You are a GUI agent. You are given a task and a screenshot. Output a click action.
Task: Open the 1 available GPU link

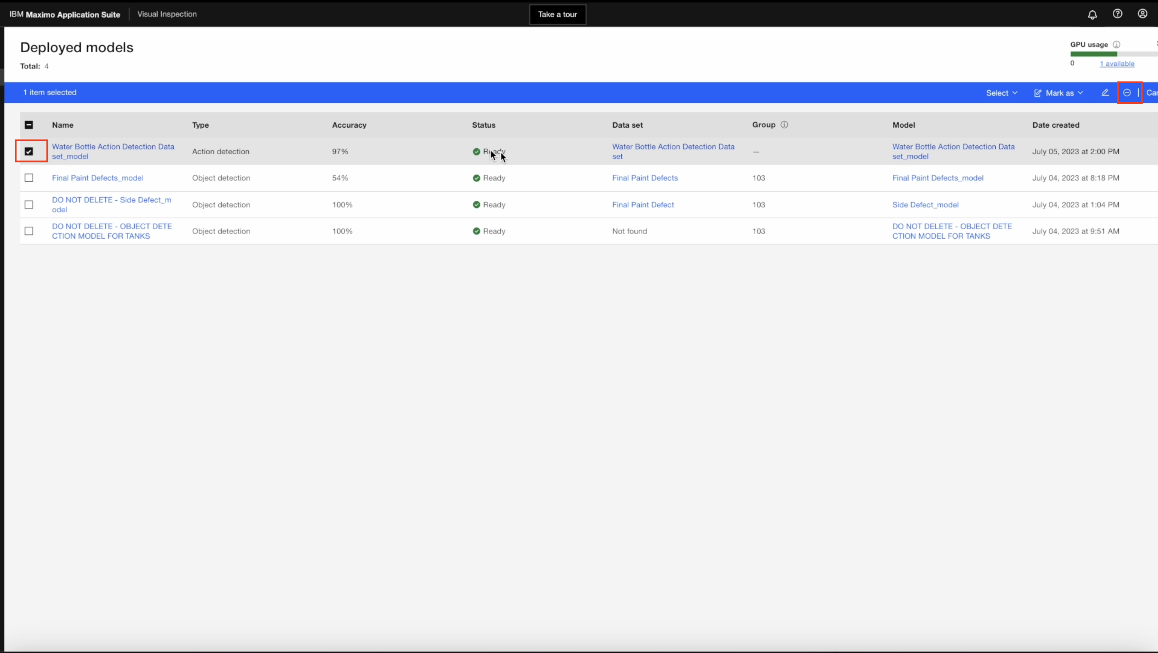pos(1117,64)
